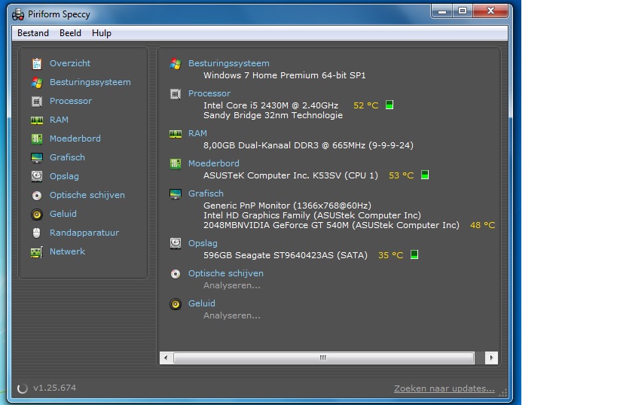The width and height of the screenshot is (617, 405).
Task: Click the Intel Core i5 2430M text
Action: pyautogui.click(x=270, y=105)
